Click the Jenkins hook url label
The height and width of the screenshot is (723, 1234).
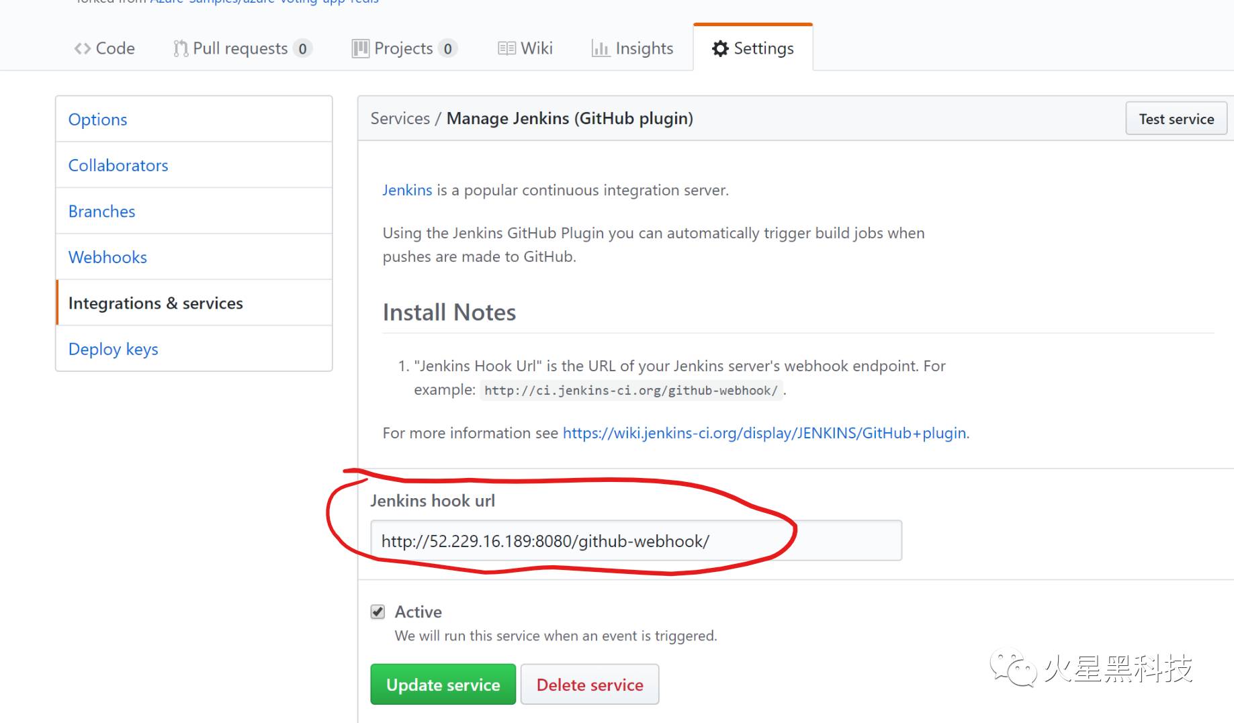pyautogui.click(x=433, y=501)
